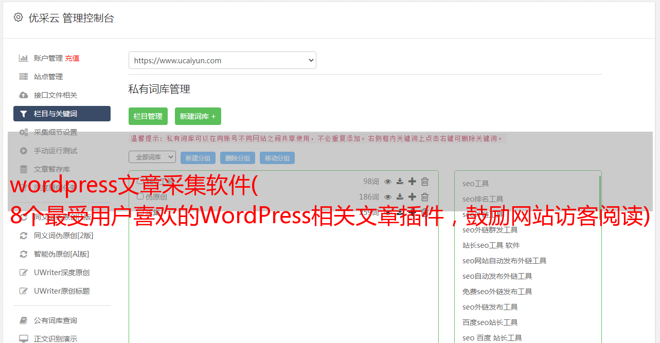This screenshot has width=660, height=343.
Task: Select keyword seo外链群发工具
Action: pos(490,230)
